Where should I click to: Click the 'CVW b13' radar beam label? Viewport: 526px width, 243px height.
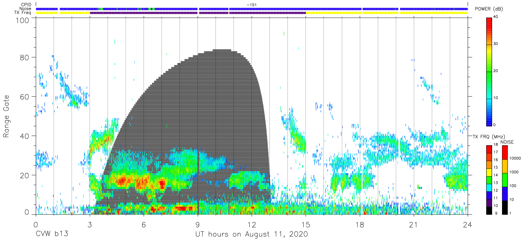[51, 234]
